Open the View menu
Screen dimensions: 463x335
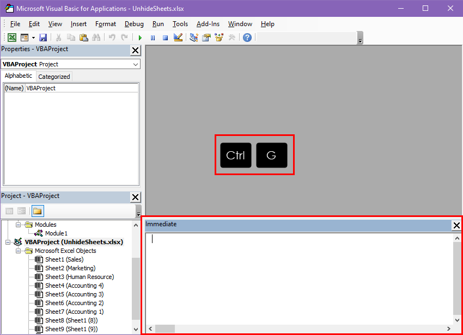pos(55,24)
